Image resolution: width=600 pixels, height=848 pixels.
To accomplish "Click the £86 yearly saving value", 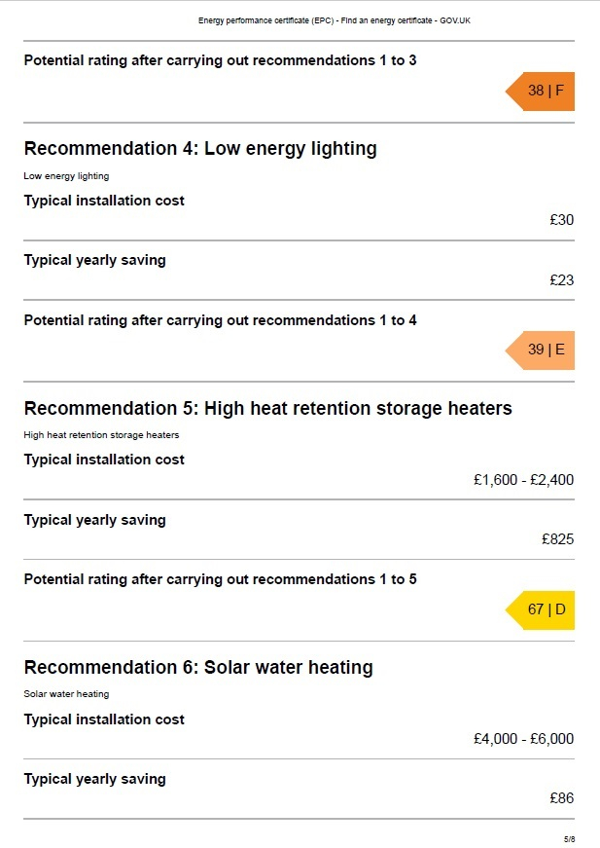I will pos(562,797).
